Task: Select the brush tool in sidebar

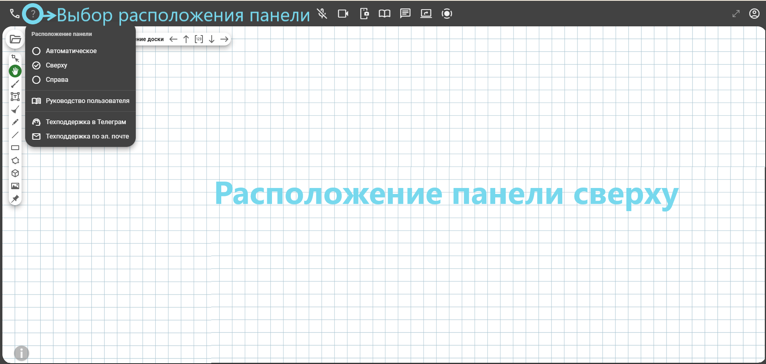Action: 15,84
